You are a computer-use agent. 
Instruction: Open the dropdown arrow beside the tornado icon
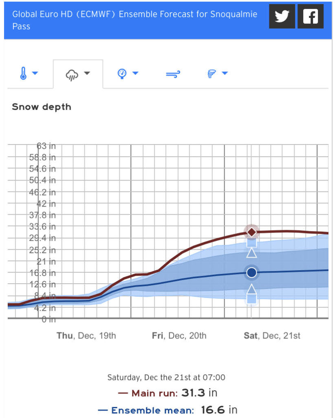[225, 73]
